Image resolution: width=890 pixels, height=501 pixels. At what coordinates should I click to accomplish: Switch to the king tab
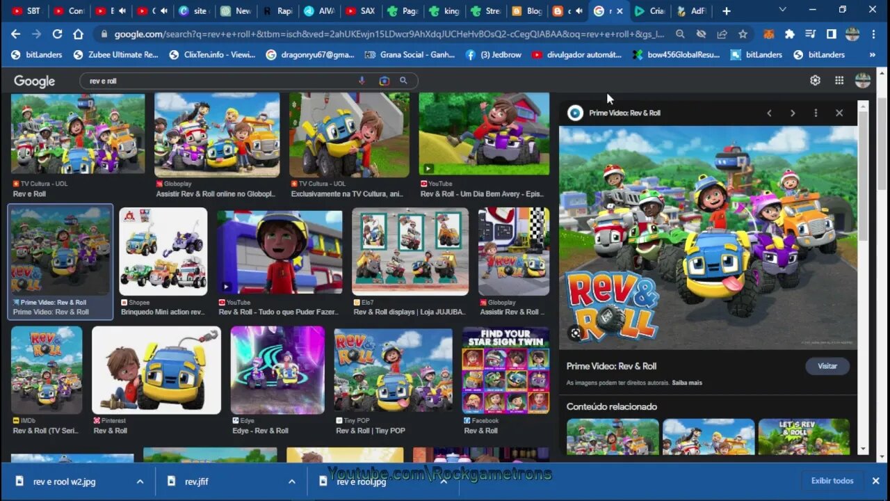444,11
